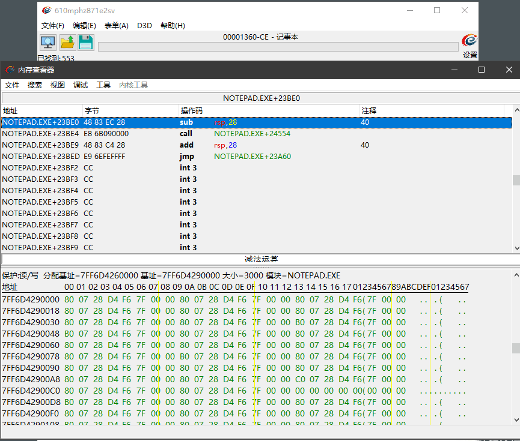Open the process selector computer icon
The height and width of the screenshot is (441, 520).
click(48, 43)
